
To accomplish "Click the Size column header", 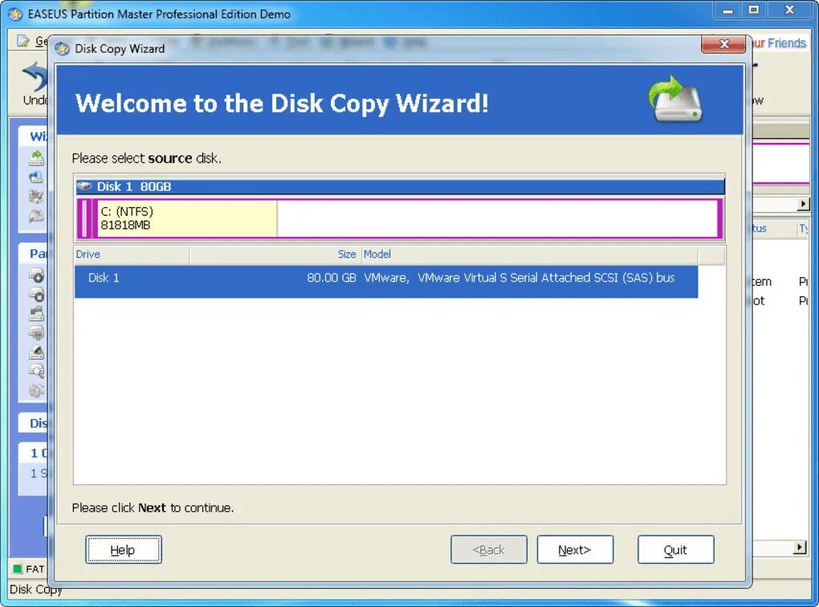I will pyautogui.click(x=275, y=255).
